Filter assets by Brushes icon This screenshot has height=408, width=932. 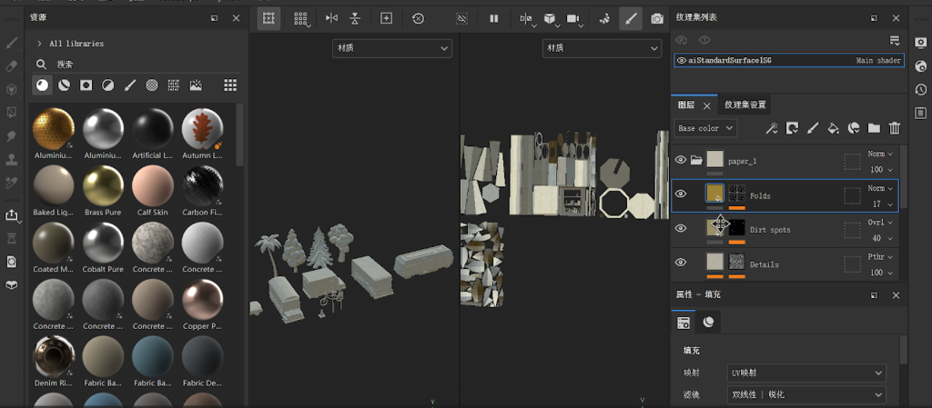point(130,85)
